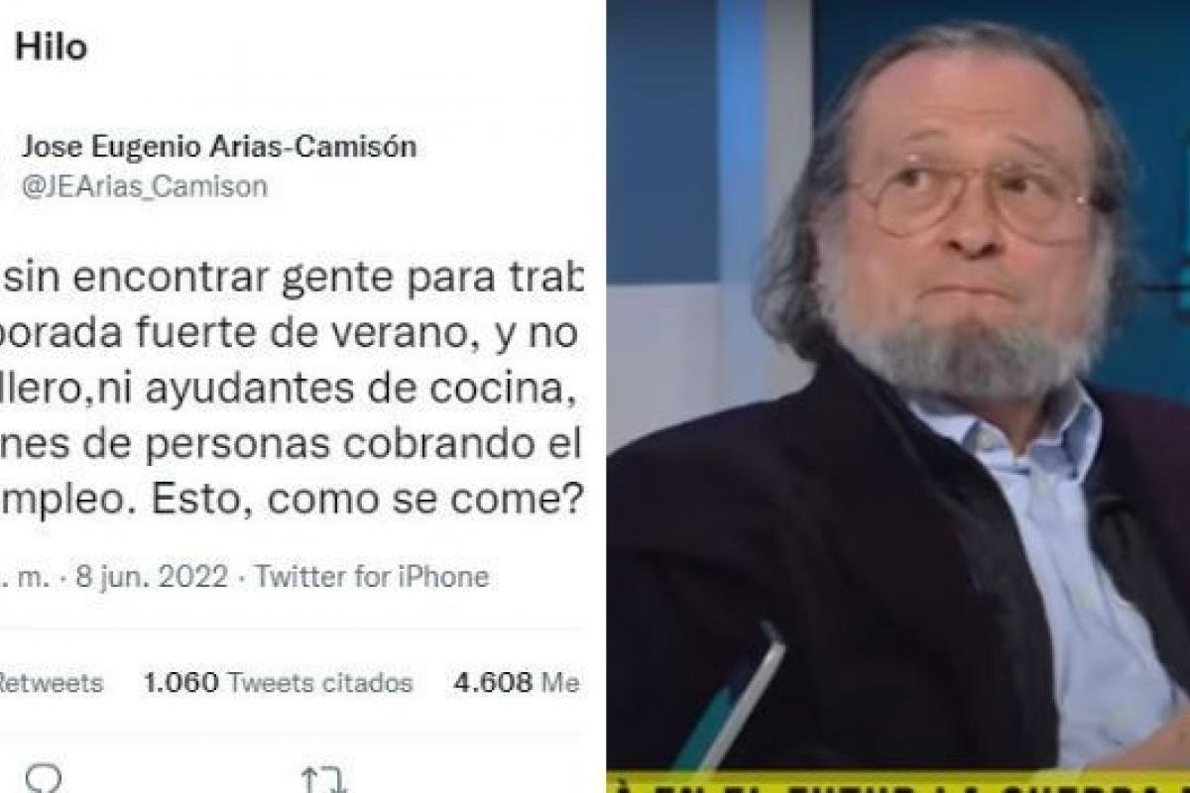View the Retweets list
The image size is (1190, 793).
[x=50, y=683]
